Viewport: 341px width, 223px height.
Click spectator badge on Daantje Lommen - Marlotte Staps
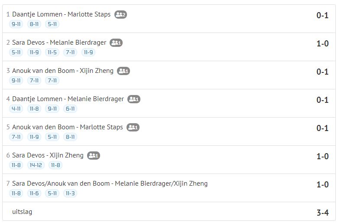121,15
